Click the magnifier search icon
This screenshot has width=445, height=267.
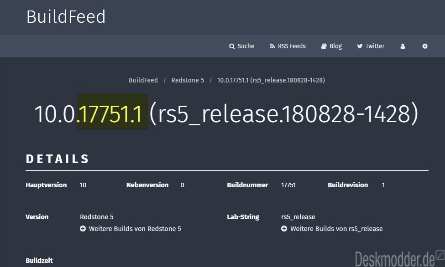(x=232, y=46)
